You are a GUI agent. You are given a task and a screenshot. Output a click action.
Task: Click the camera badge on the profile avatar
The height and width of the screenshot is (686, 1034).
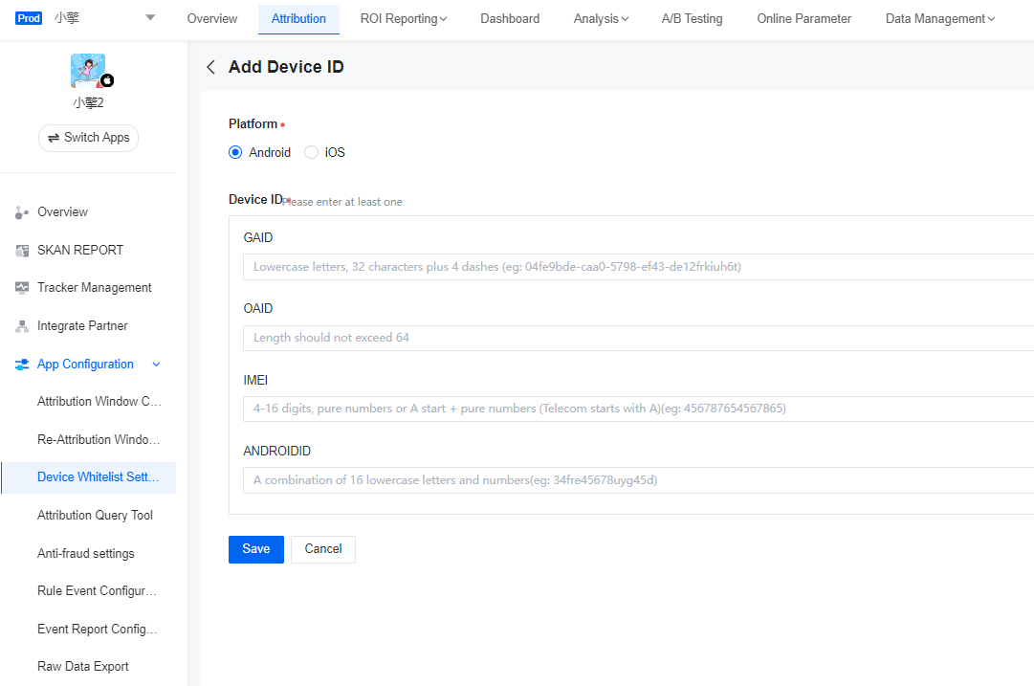[x=107, y=80]
